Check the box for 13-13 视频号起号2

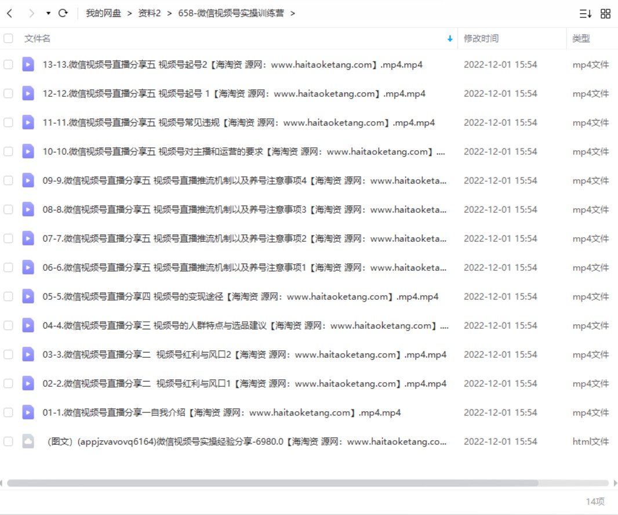tap(8, 64)
